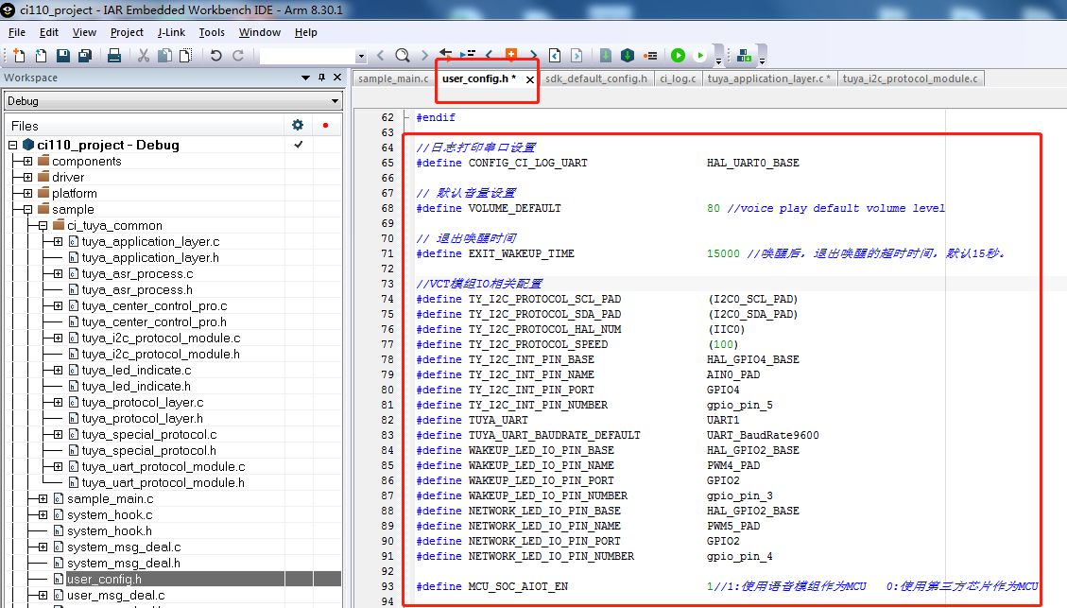The image size is (1067, 608).
Task: Go to next search result arrow
Action: click(424, 56)
